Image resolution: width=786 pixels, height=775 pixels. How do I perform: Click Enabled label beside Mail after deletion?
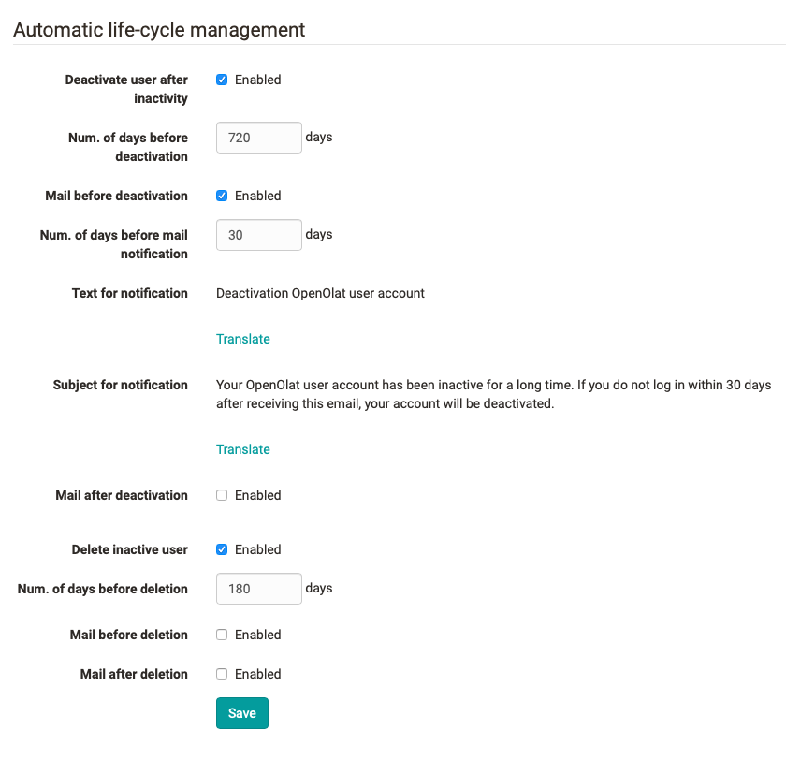point(257,674)
